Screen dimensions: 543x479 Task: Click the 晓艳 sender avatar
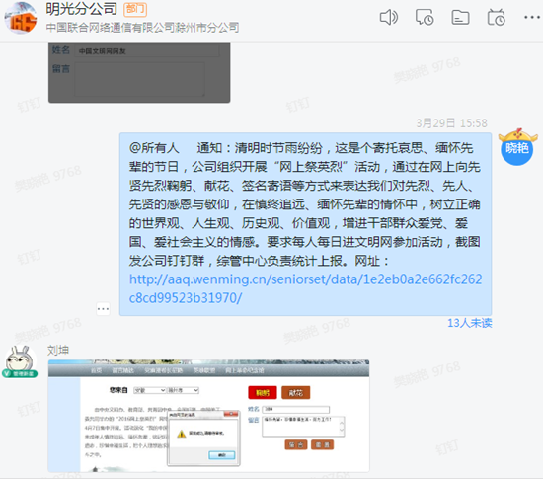[517, 147]
